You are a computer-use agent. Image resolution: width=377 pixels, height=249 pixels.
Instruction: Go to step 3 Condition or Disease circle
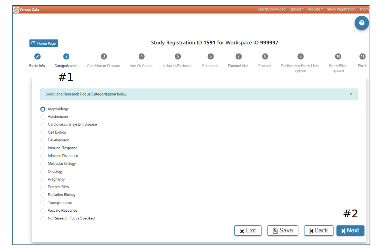click(x=104, y=56)
